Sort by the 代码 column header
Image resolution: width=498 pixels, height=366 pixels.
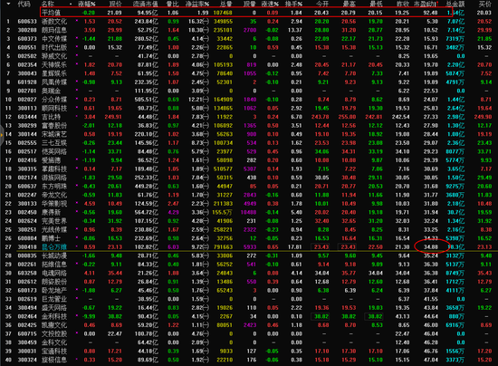click(x=24, y=4)
